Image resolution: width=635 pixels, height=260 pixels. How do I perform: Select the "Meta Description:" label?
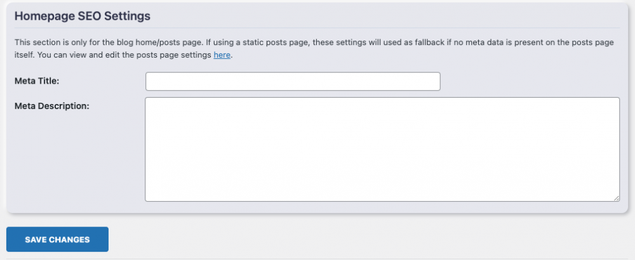tap(51, 105)
